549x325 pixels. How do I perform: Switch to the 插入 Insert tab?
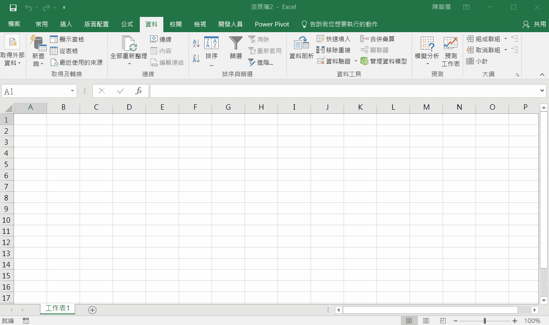pos(66,24)
